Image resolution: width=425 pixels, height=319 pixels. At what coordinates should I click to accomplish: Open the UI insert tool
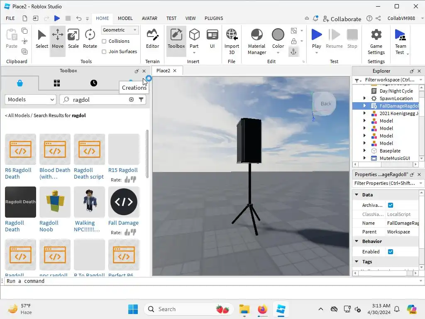212,39
